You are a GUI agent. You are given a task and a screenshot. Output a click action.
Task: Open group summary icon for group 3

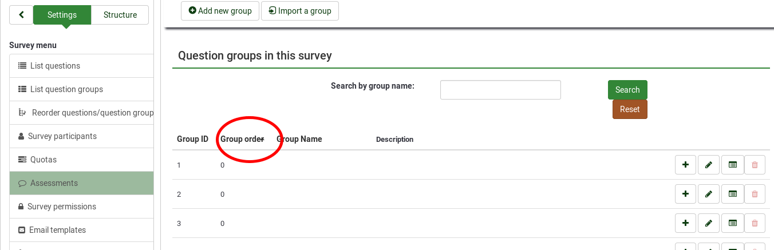click(x=732, y=223)
